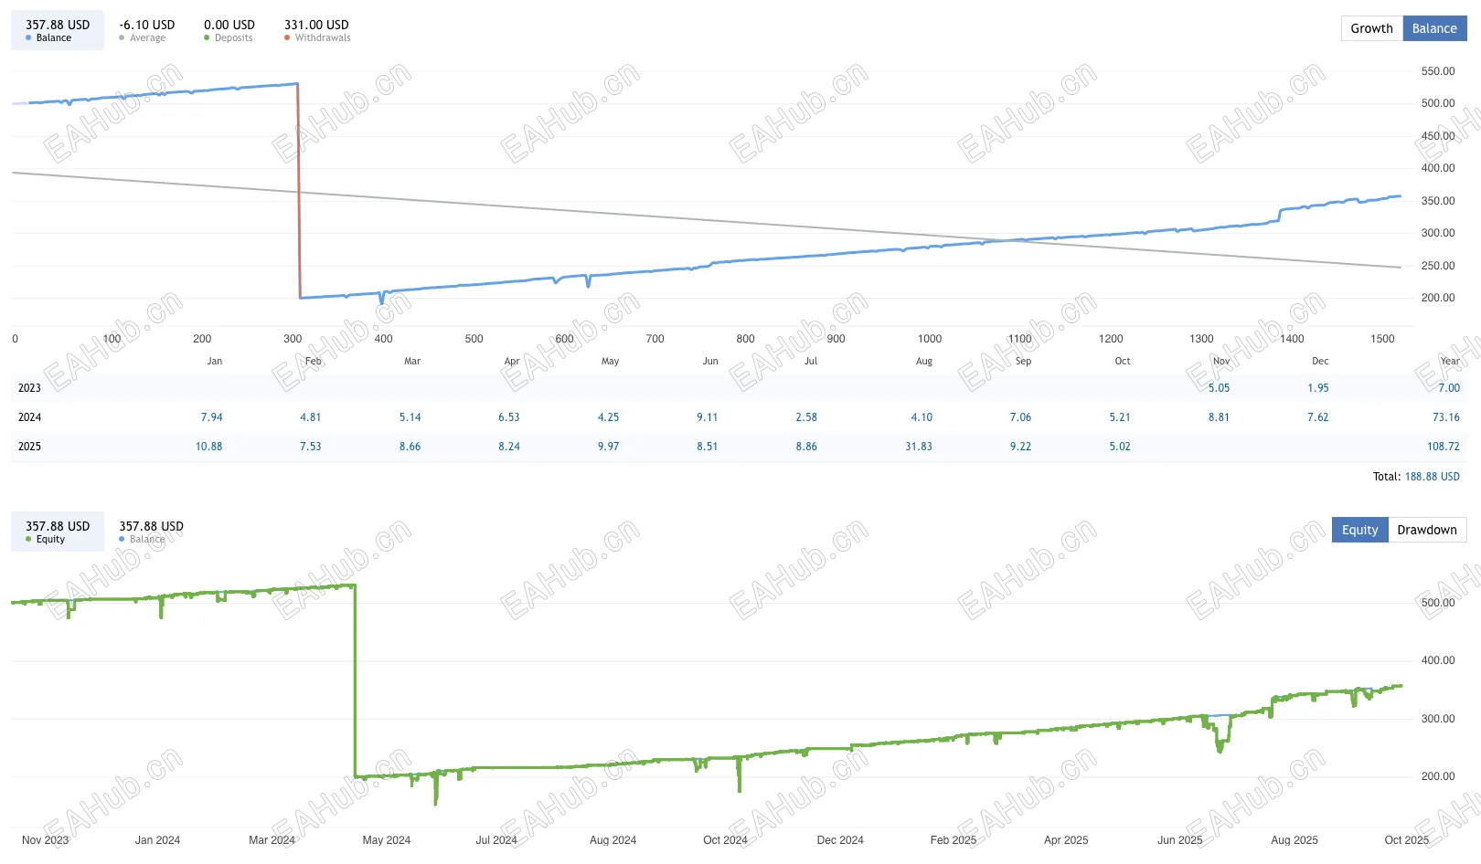Click the January 2025 value 10.88
Image resolution: width=1481 pixels, height=864 pixels.
coord(208,447)
